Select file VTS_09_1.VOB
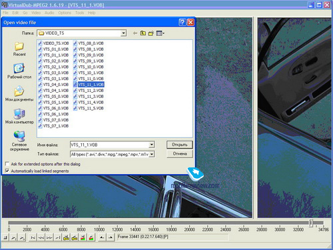Viewport: 333px width, 250px height. (x=89, y=61)
